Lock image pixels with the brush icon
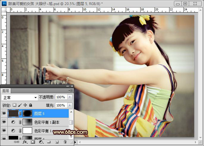 coord(20,105)
